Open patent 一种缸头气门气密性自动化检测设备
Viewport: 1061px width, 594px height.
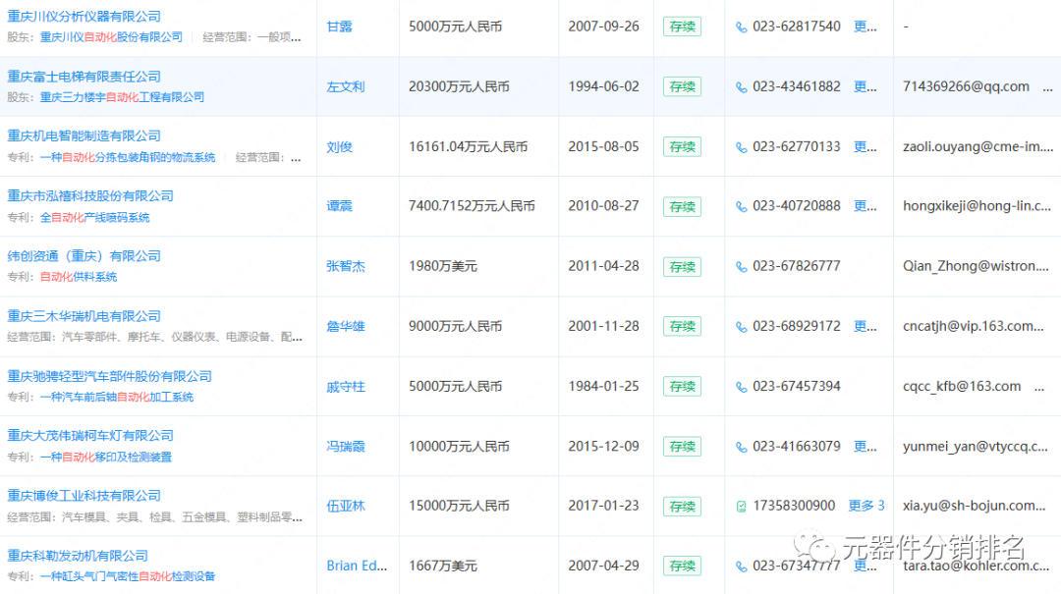tap(128, 576)
